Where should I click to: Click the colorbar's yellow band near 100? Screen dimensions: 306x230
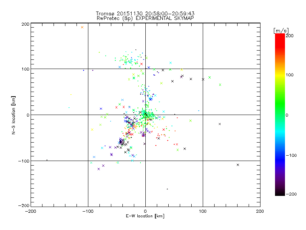[280, 75]
